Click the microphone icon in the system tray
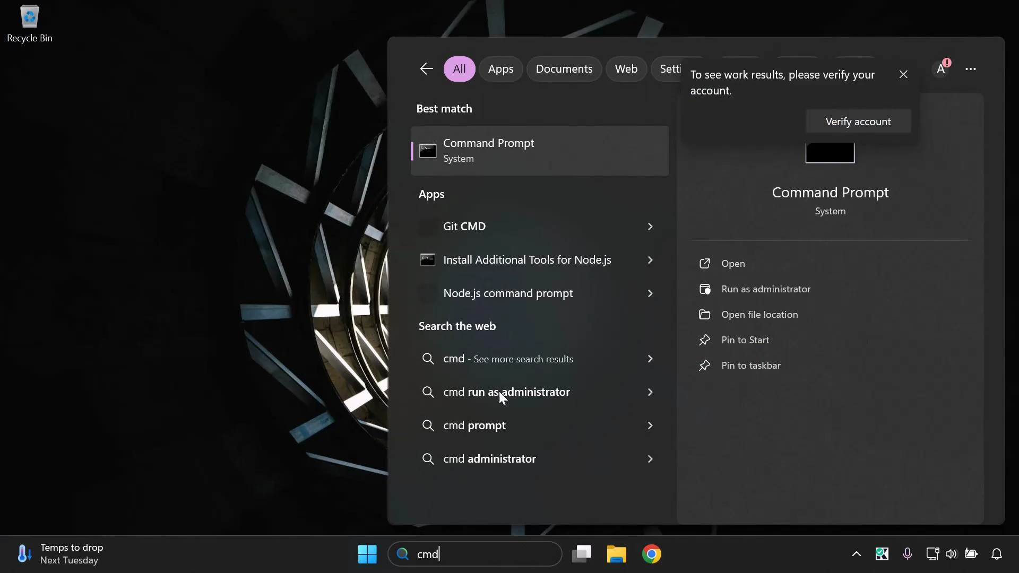Viewport: 1019px width, 573px height. (x=908, y=554)
